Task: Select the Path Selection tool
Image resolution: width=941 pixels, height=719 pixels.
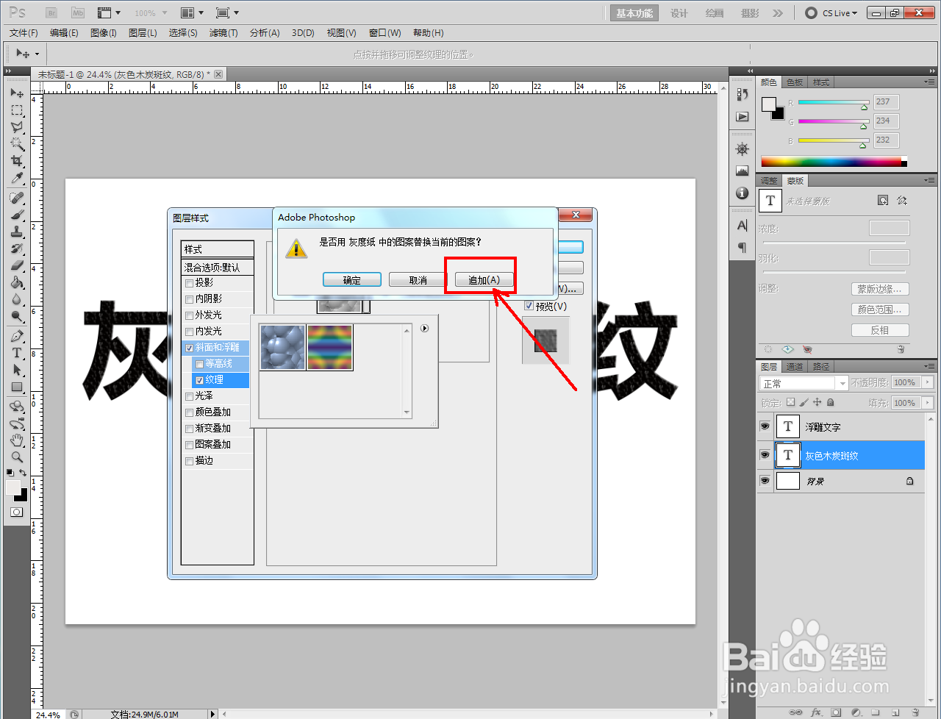Action: (17, 371)
